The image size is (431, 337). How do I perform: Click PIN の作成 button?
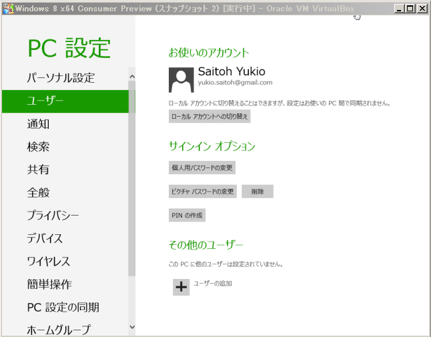point(187,215)
